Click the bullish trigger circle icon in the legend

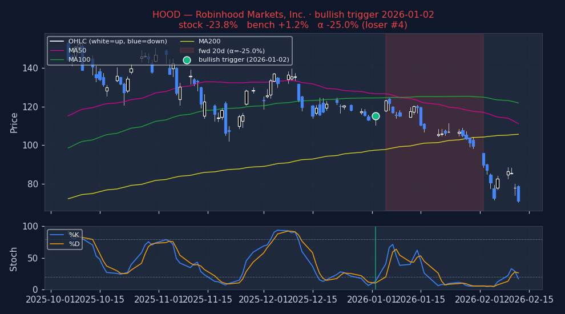(187, 60)
